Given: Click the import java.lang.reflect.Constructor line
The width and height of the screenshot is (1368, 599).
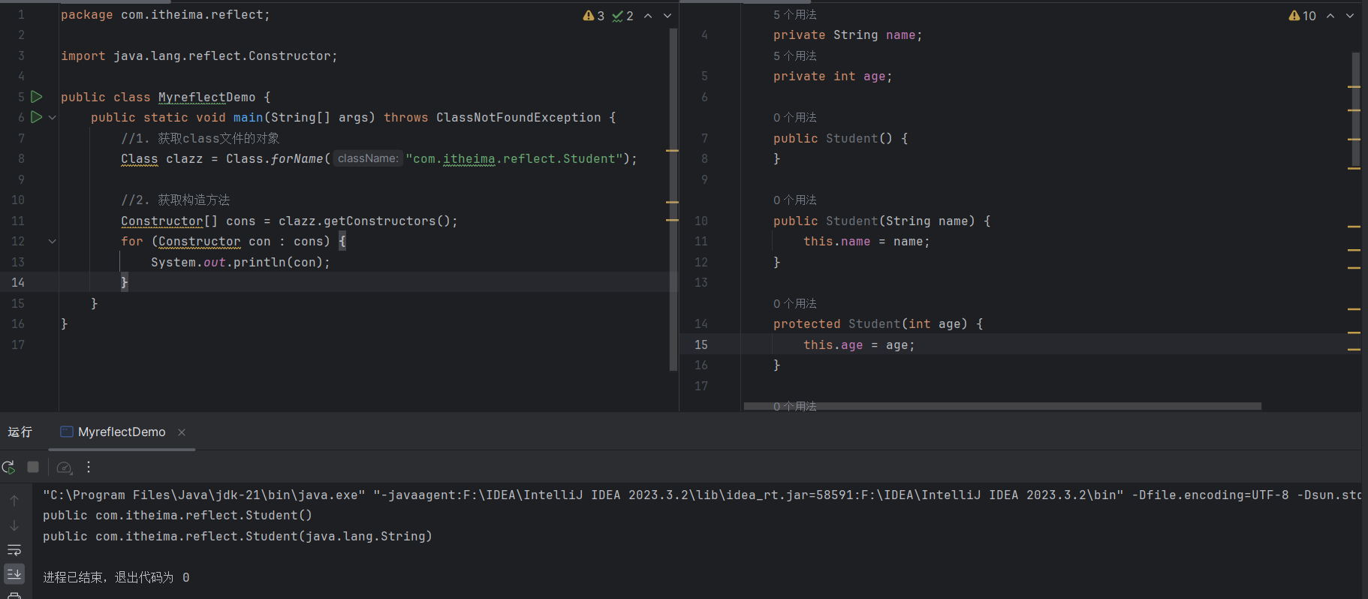Looking at the screenshot, I should [x=199, y=56].
